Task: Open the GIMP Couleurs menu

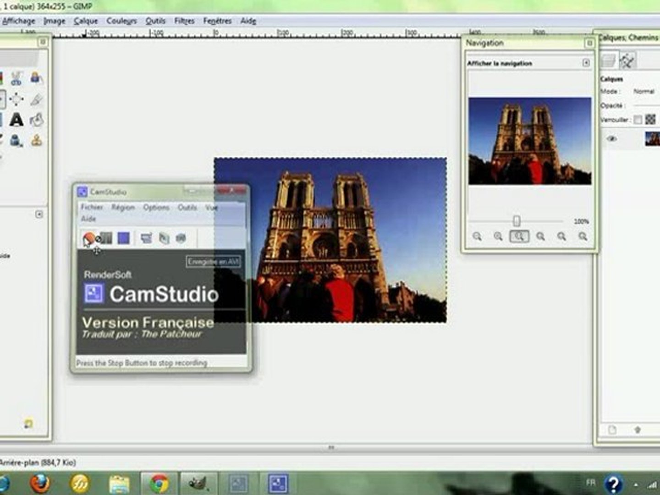Action: [x=121, y=21]
